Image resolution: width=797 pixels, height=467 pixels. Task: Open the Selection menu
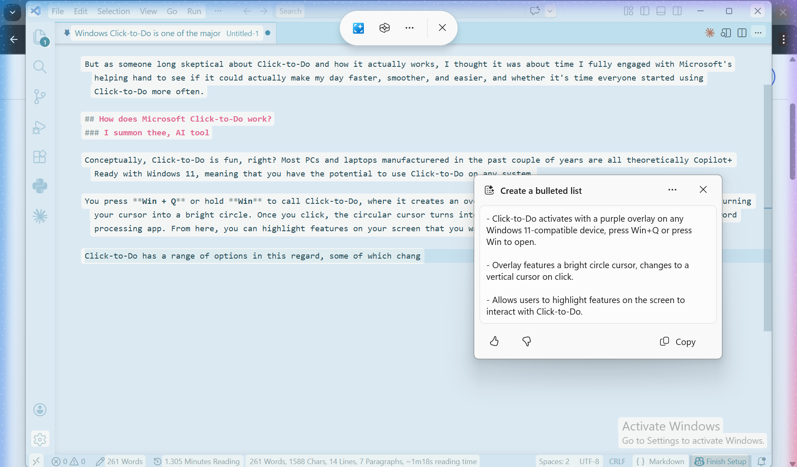[113, 11]
